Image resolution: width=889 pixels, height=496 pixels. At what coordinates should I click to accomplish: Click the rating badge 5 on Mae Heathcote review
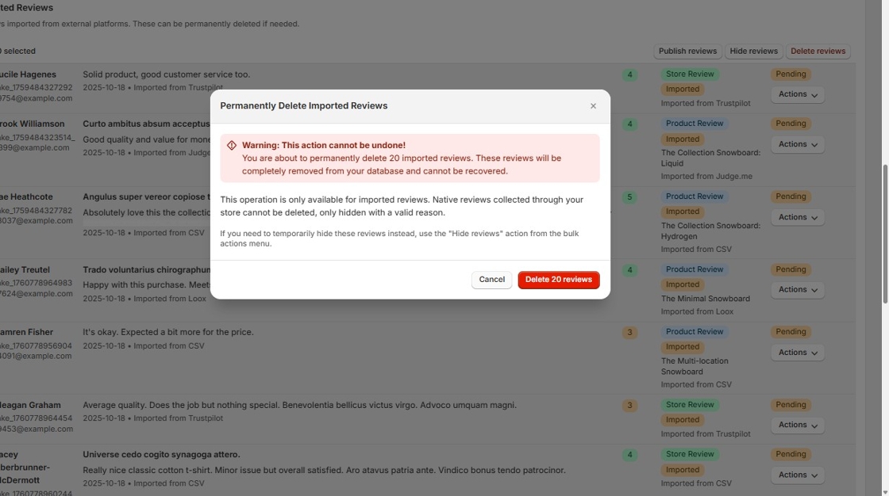629,196
